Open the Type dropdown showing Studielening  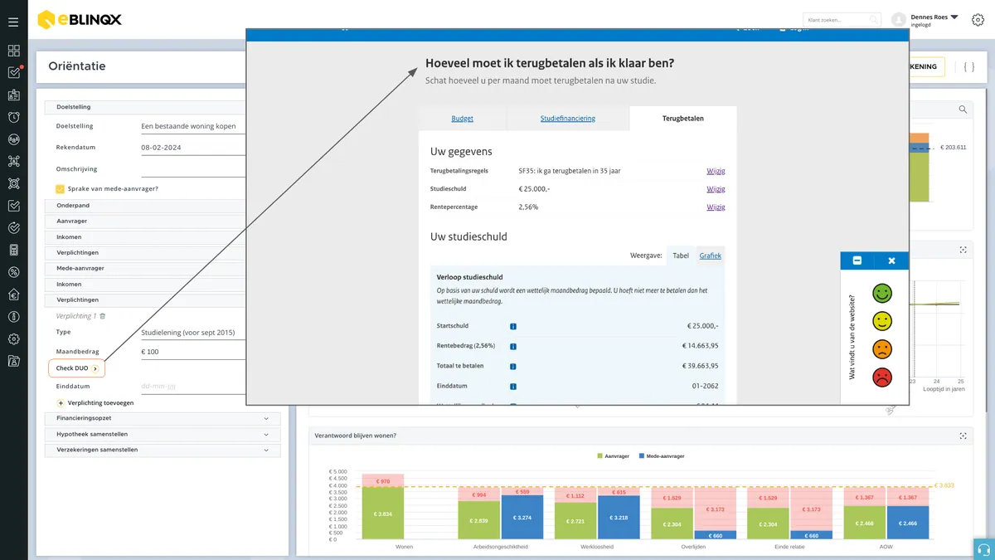tap(193, 333)
